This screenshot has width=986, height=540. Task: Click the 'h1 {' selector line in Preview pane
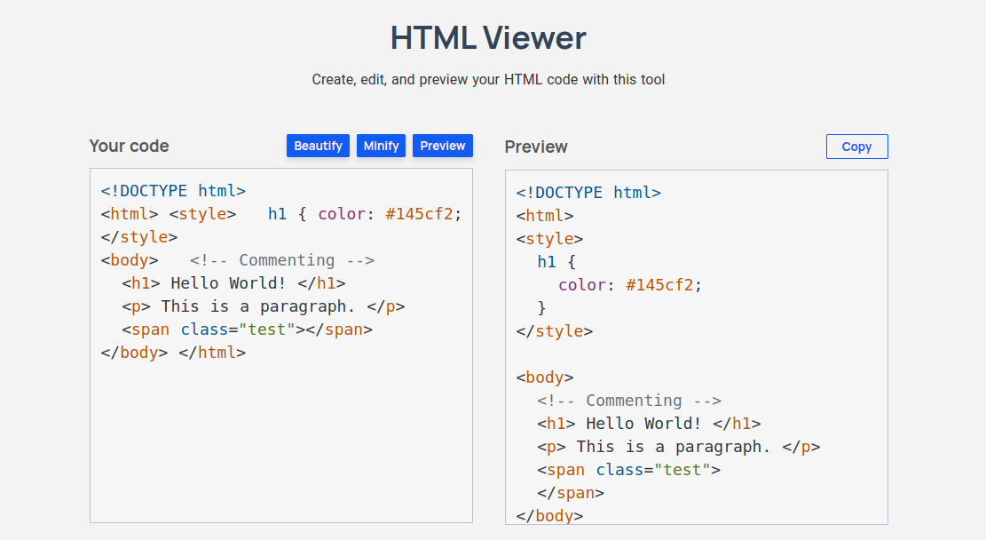pyautogui.click(x=557, y=262)
